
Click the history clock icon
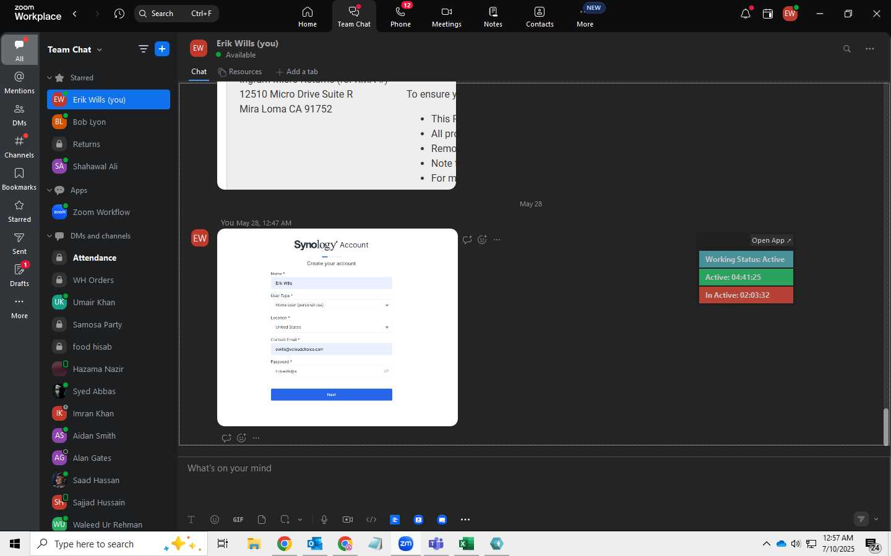[119, 14]
